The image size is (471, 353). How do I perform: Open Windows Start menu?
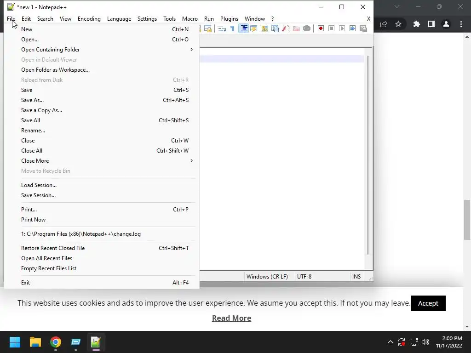(x=15, y=342)
